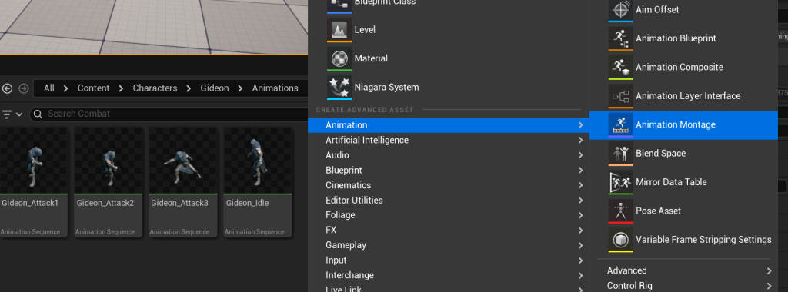Image resolution: width=788 pixels, height=292 pixels.
Task: Select the Gideon_Attack2 animation thumbnail
Action: pyautogui.click(x=108, y=161)
